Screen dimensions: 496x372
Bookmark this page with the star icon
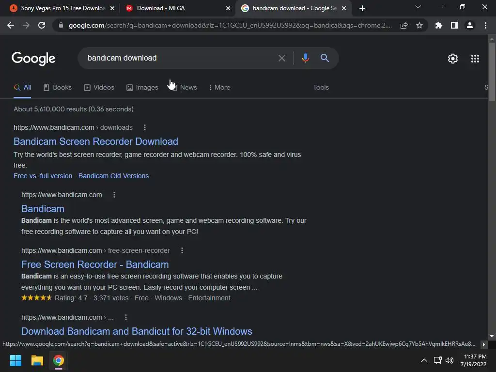tap(419, 25)
